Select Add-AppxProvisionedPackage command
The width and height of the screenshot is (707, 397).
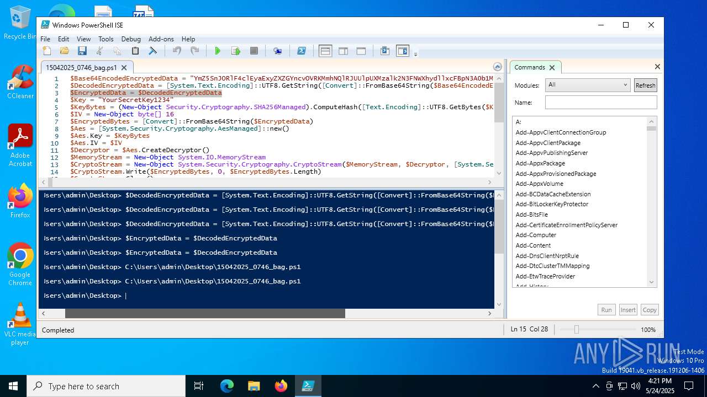(556, 174)
